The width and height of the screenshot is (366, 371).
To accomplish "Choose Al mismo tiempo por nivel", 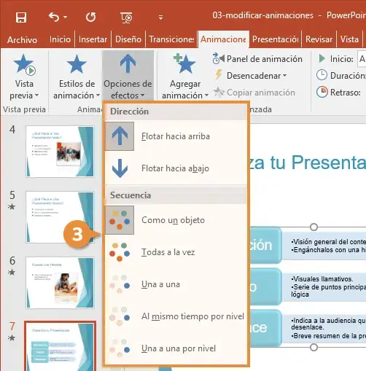I will [176, 316].
